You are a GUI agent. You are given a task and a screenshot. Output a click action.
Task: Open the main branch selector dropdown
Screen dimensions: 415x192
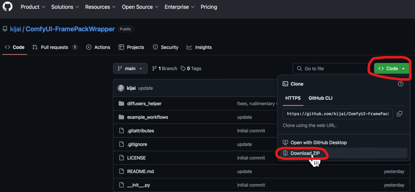click(x=130, y=69)
